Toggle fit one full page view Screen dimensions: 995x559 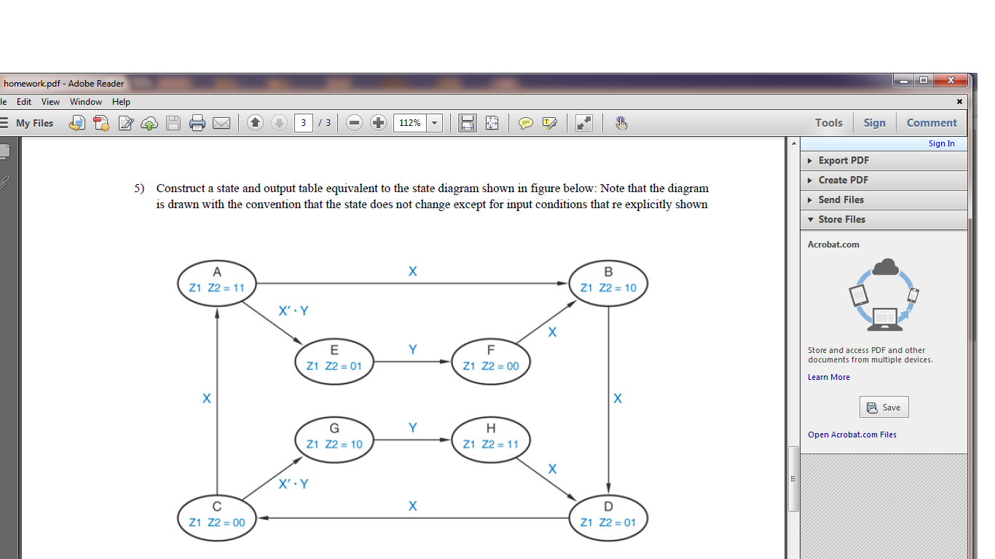pos(491,122)
